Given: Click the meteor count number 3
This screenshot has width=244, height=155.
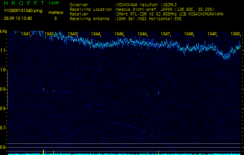Looking at the screenshot, I should coord(55,18).
